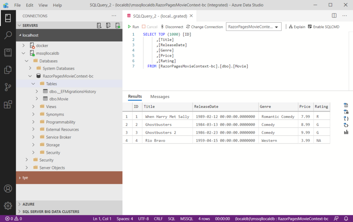Expand the tye server group
This screenshot has width=353, height=222.
[x=20, y=178]
